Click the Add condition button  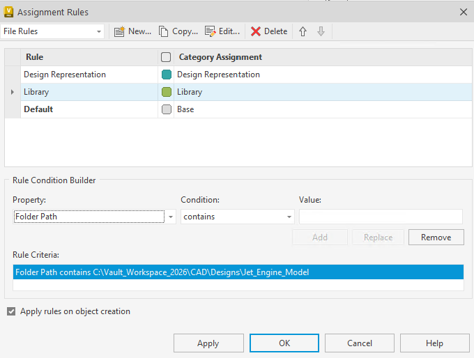(320, 237)
